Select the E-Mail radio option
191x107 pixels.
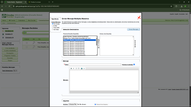[x=53, y=26]
